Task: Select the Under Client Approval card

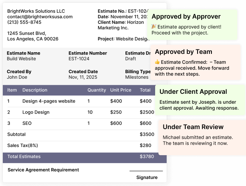Action: pyautogui.click(x=200, y=99)
